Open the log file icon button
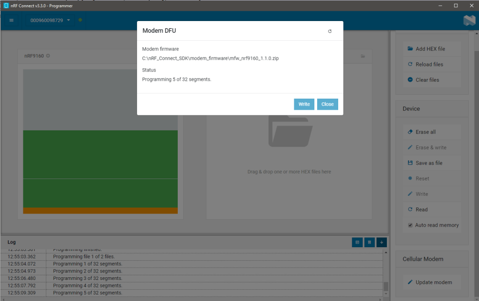The image size is (479, 301). coord(357,242)
